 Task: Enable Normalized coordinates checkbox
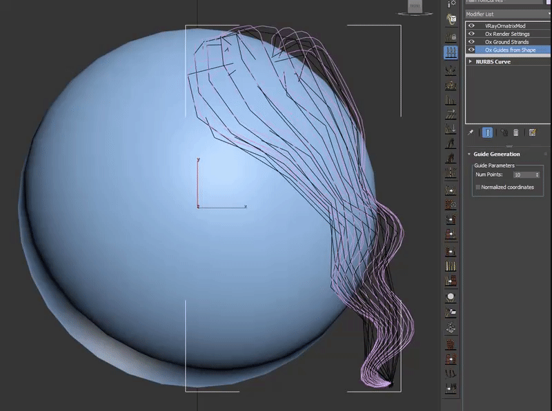pyautogui.click(x=477, y=187)
